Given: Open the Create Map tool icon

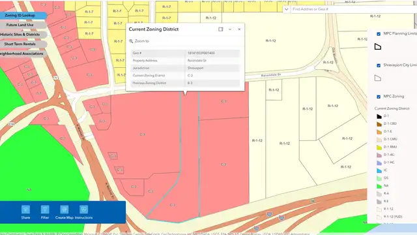Looking at the screenshot, I should [65, 210].
